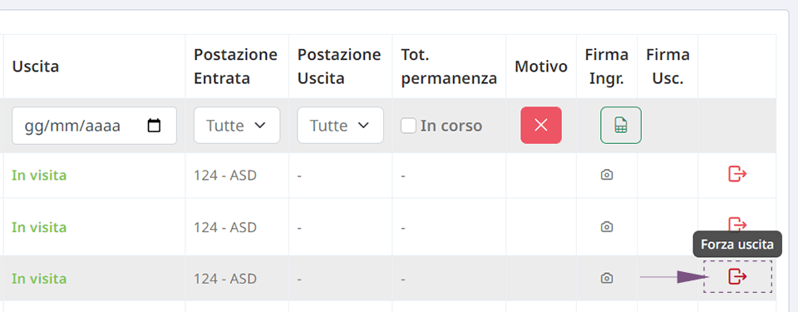798x312 pixels.
Task: Click the Motivo column header
Action: click(541, 67)
